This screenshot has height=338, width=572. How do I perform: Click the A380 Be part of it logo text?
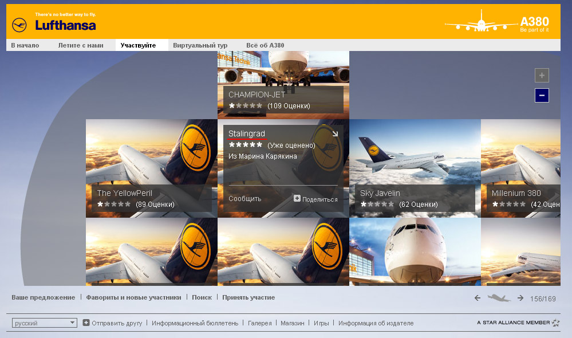tap(534, 24)
